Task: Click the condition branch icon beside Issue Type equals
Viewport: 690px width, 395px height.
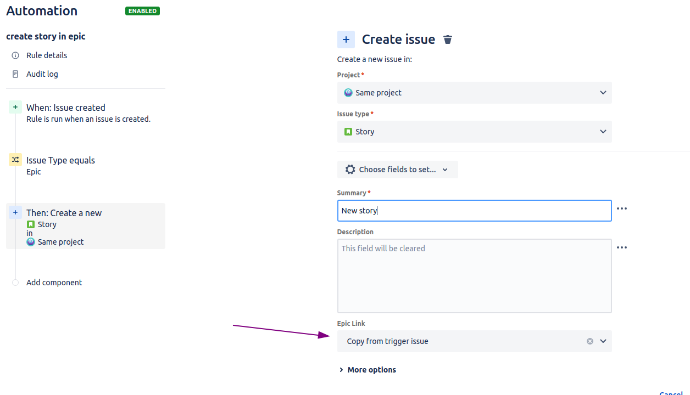Action: click(15, 160)
